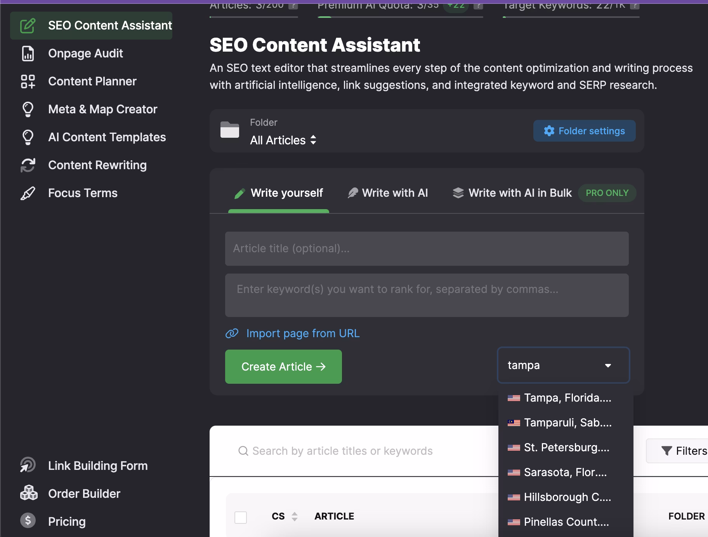Image resolution: width=708 pixels, height=537 pixels.
Task: Open Content Rewriting via the circular arrows icon
Action: point(28,165)
